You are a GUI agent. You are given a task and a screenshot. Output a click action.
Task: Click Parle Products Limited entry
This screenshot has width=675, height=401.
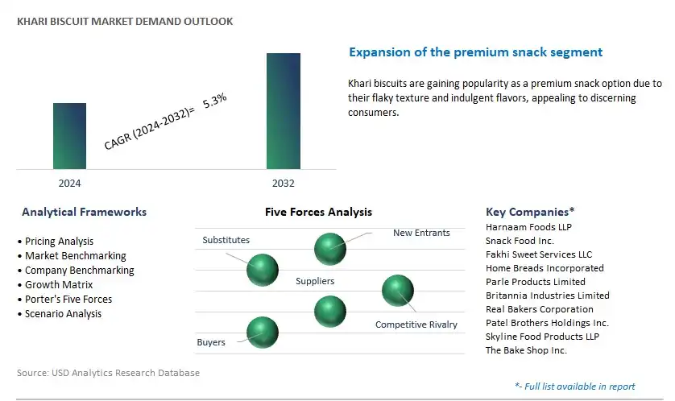(x=536, y=282)
